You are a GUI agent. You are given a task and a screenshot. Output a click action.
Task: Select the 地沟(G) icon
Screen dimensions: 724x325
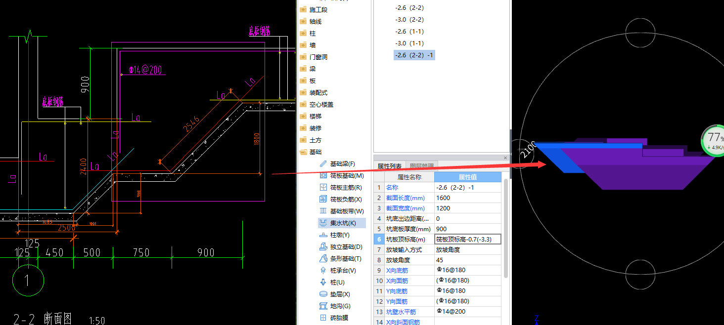pyautogui.click(x=323, y=306)
